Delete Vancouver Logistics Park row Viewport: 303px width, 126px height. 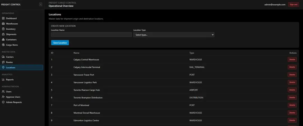click(x=292, y=82)
